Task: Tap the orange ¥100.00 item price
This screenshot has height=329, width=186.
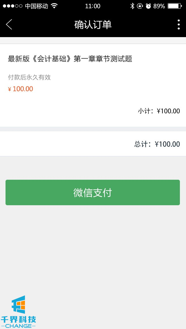Action: point(21,89)
